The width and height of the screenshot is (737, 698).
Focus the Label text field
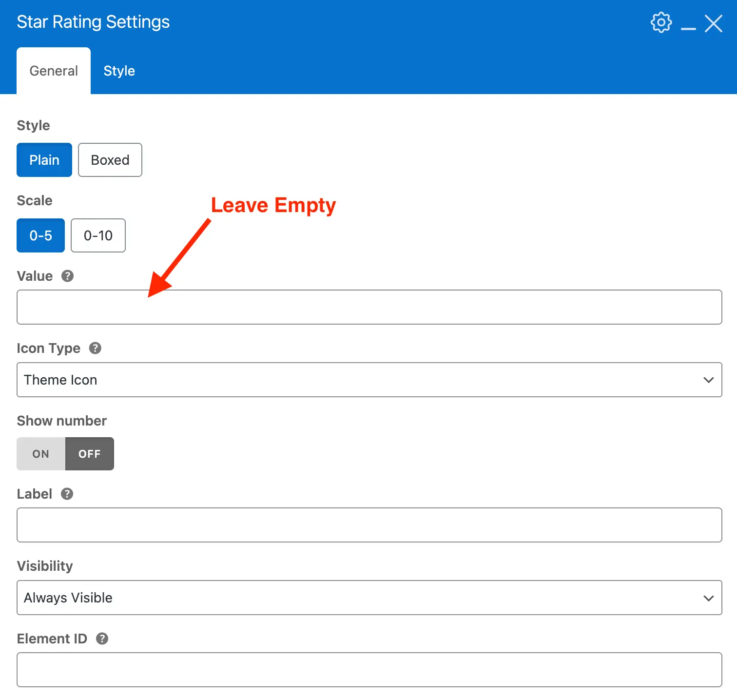pos(369,525)
